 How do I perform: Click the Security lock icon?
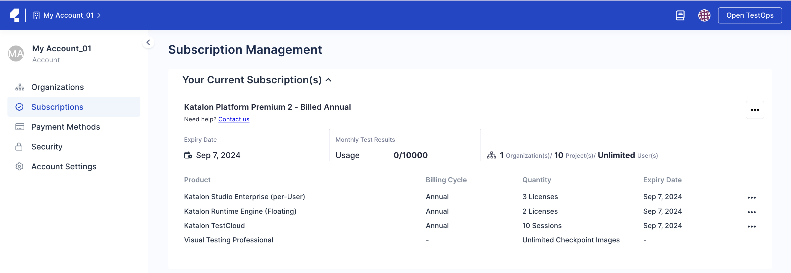pyautogui.click(x=19, y=147)
